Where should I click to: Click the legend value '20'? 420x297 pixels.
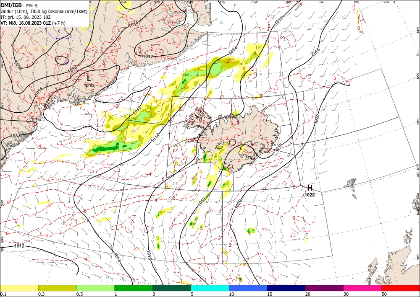[308, 294]
